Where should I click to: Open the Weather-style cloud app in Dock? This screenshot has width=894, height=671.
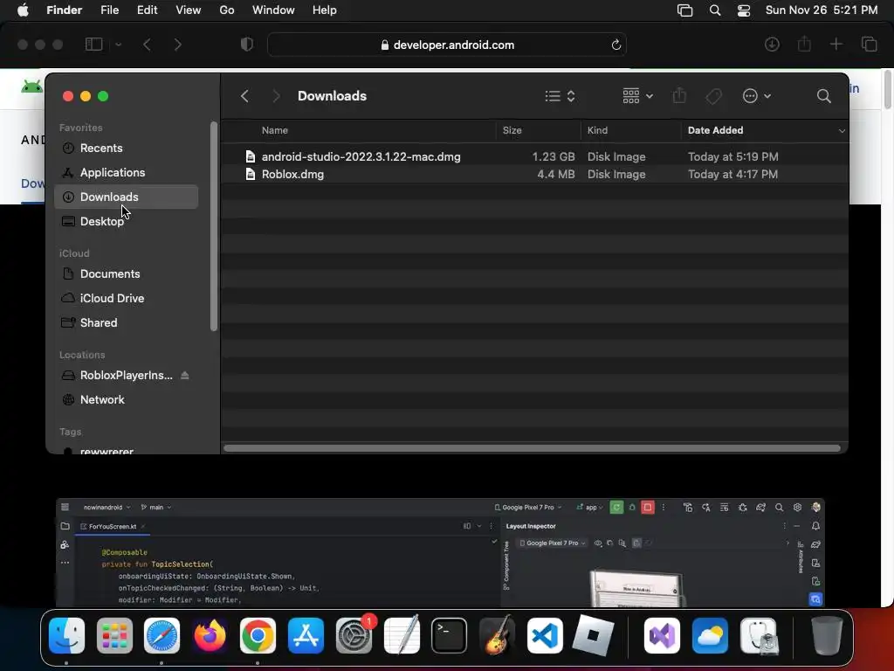tap(710, 635)
